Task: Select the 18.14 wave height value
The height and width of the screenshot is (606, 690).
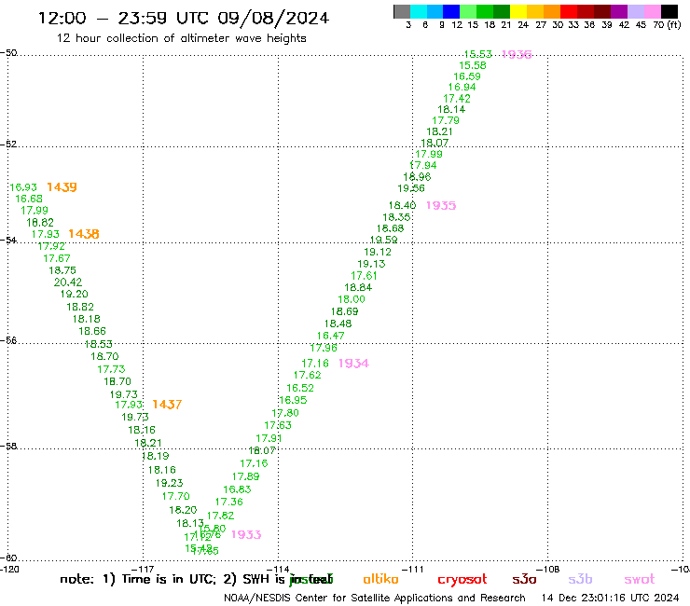Action: (x=451, y=109)
